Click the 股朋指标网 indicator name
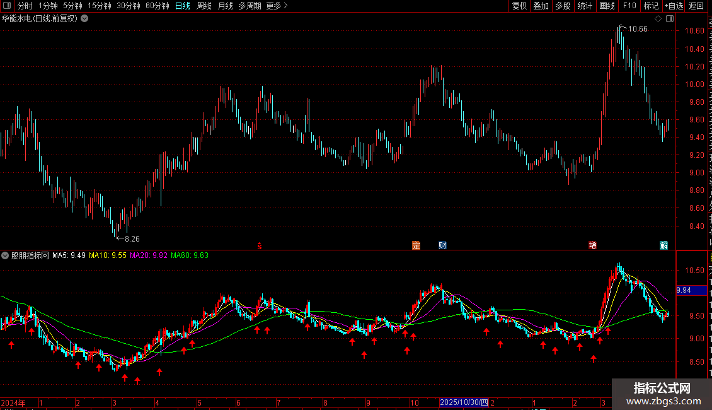The image size is (712, 410). click(30, 255)
